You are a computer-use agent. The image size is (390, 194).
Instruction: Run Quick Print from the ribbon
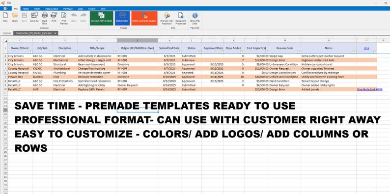coord(45,18)
